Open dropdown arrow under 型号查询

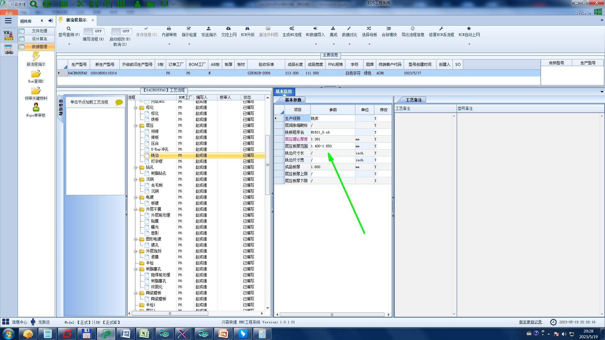coord(69,44)
